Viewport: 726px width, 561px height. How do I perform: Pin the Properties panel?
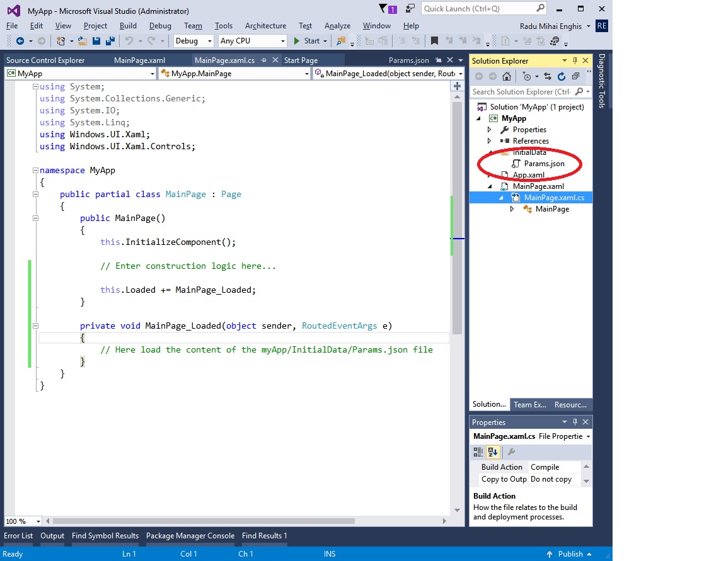tap(575, 422)
